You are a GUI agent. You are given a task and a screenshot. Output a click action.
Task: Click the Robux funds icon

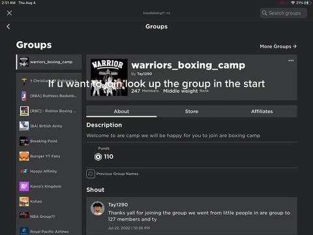pyautogui.click(x=98, y=157)
